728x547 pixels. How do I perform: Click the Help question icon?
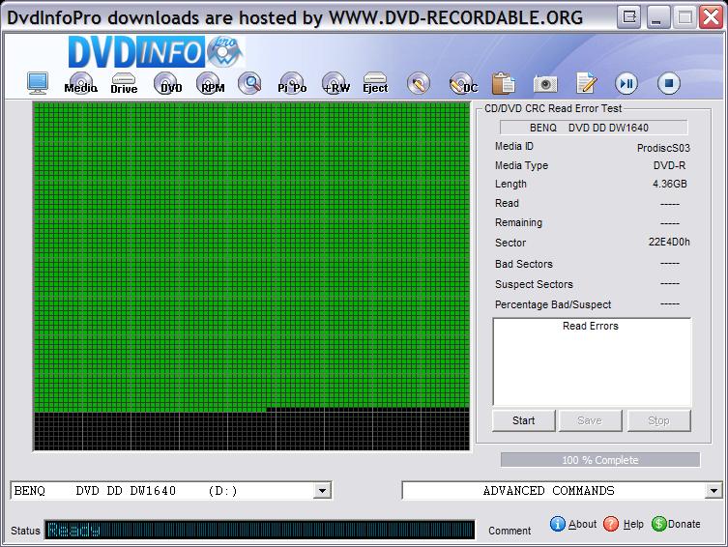tap(611, 524)
